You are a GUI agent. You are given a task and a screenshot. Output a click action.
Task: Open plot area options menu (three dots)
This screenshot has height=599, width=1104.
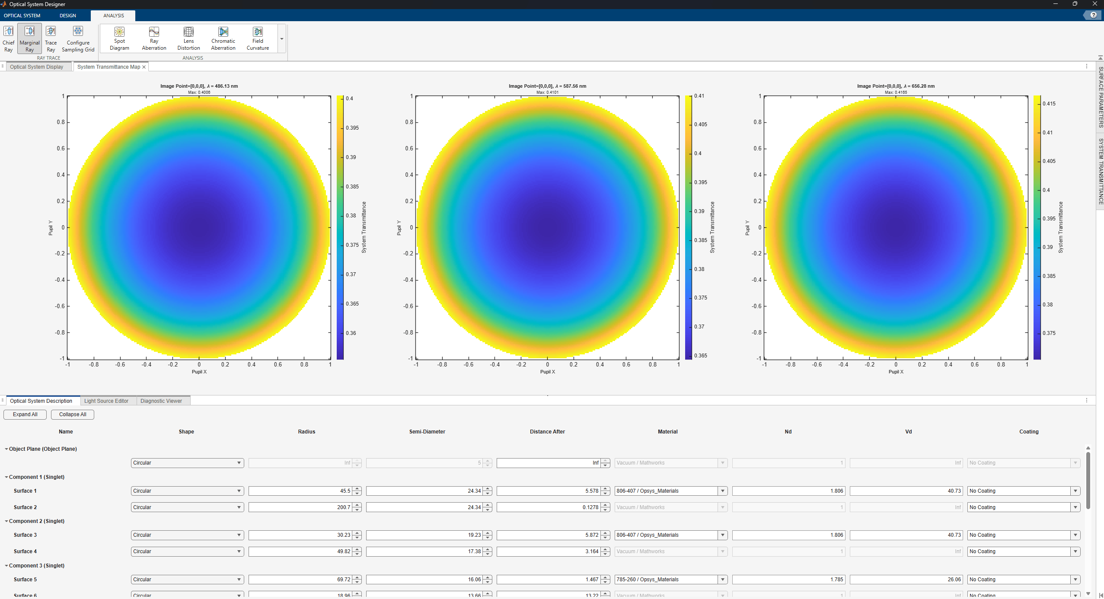pos(1086,67)
